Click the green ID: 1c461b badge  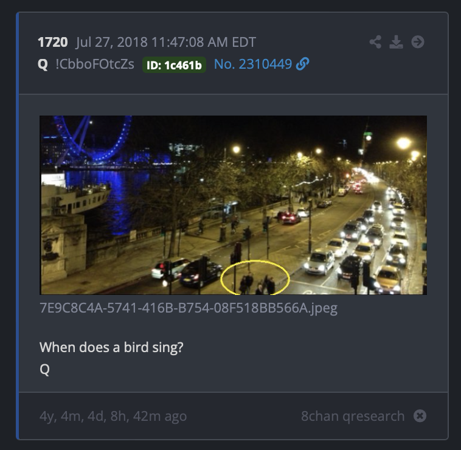(174, 65)
